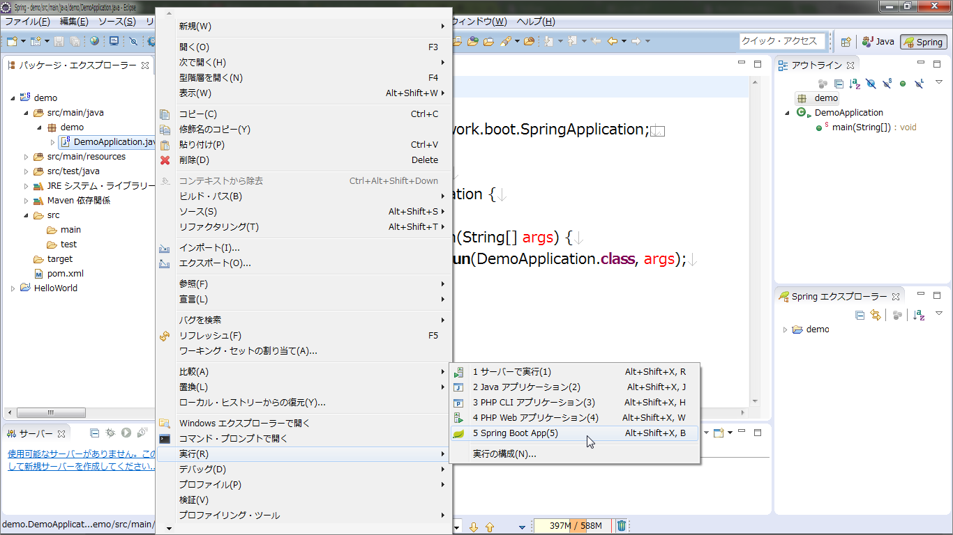Image resolution: width=953 pixels, height=535 pixels.
Task: Toggle hide local types in Outline
Action: tap(920, 84)
